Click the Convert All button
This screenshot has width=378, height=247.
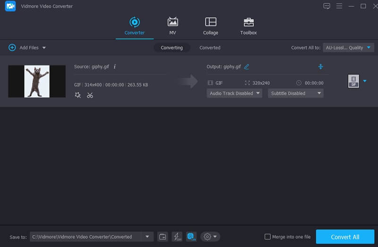click(344, 237)
